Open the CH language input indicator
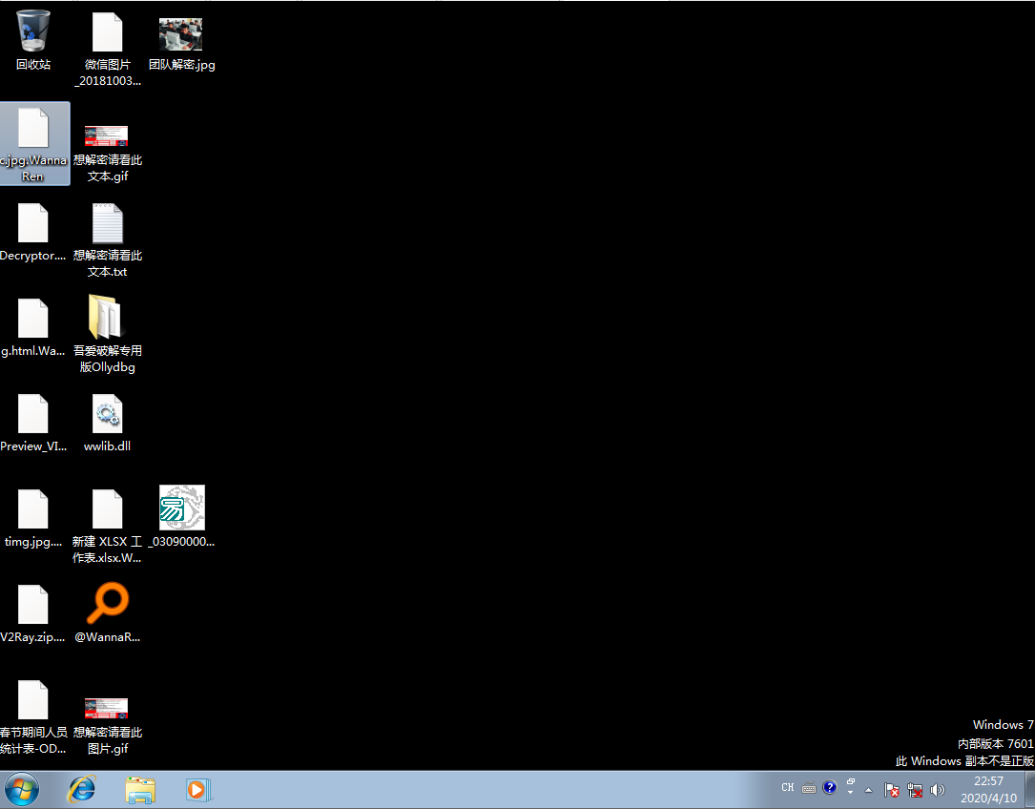1035x809 pixels. click(788, 788)
